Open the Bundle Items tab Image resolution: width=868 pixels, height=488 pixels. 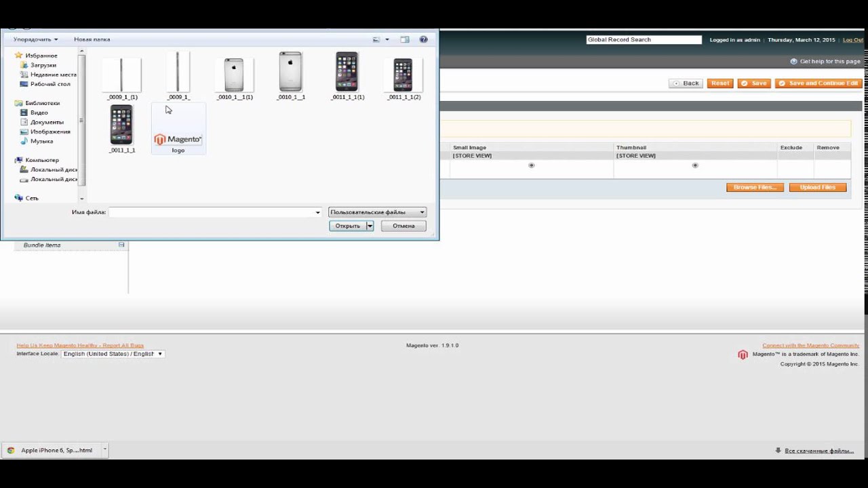[42, 245]
